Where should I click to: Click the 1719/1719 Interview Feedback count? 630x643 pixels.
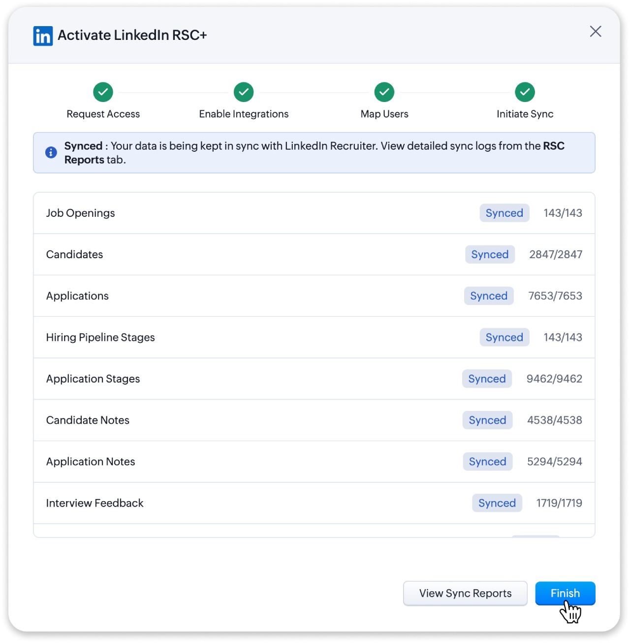559,503
